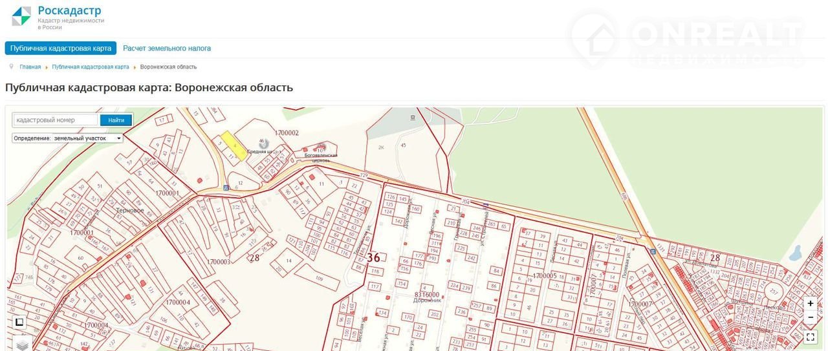Select parcel 109 on the map
The image size is (828, 351).
click(x=319, y=279)
